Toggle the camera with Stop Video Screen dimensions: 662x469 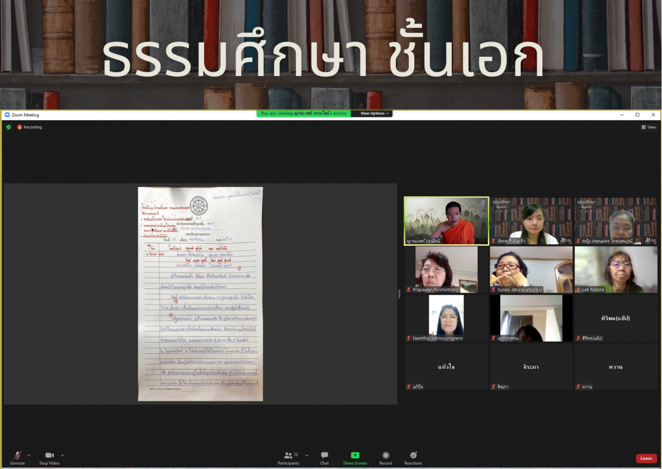[x=50, y=455]
